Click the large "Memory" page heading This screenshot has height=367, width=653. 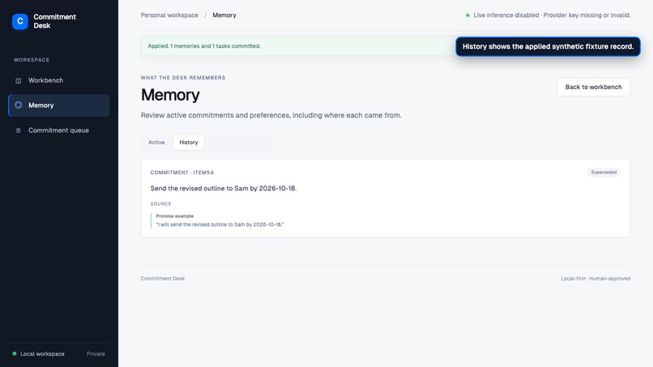(170, 95)
